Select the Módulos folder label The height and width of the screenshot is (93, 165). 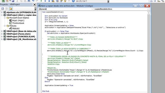point(13,26)
